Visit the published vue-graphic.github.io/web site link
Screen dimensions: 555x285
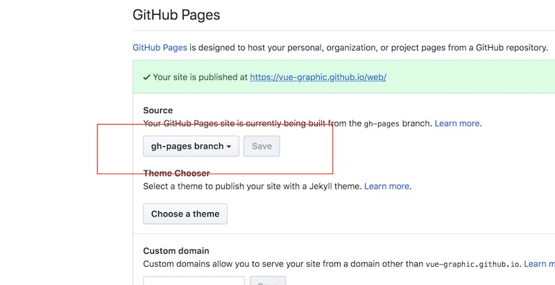(318, 77)
